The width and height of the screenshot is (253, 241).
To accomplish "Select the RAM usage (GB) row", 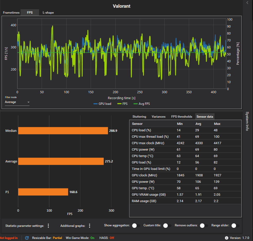I will click(185, 201).
